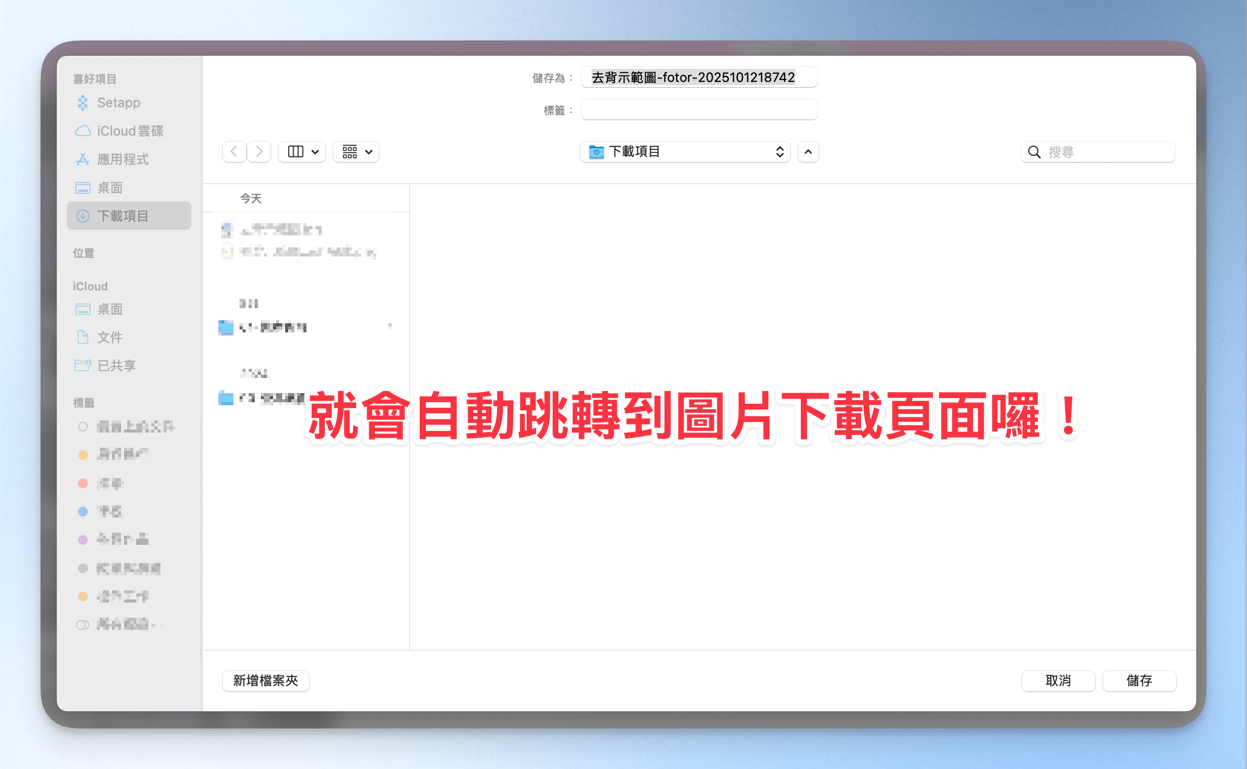Click the search magnifier icon

(1034, 152)
